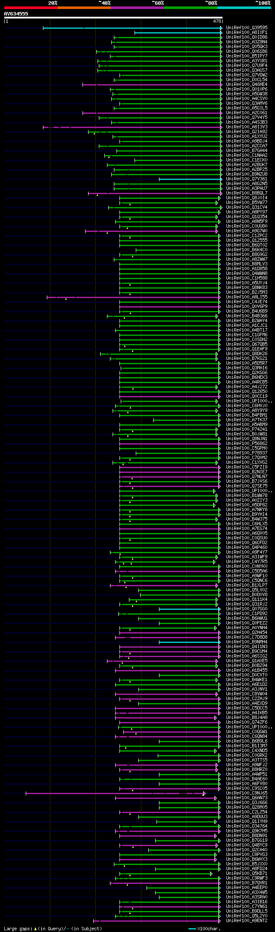Open hit UniRef100_A8I3V3
Image resolution: width=275 pixels, height=932 pixels.
[247, 127]
